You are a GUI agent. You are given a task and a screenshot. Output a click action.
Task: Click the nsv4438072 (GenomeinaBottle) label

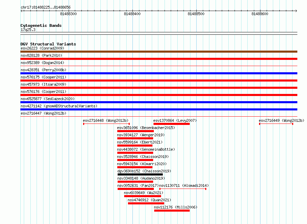146,149
